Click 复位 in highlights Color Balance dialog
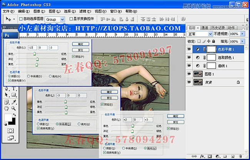 tap(176, 122)
